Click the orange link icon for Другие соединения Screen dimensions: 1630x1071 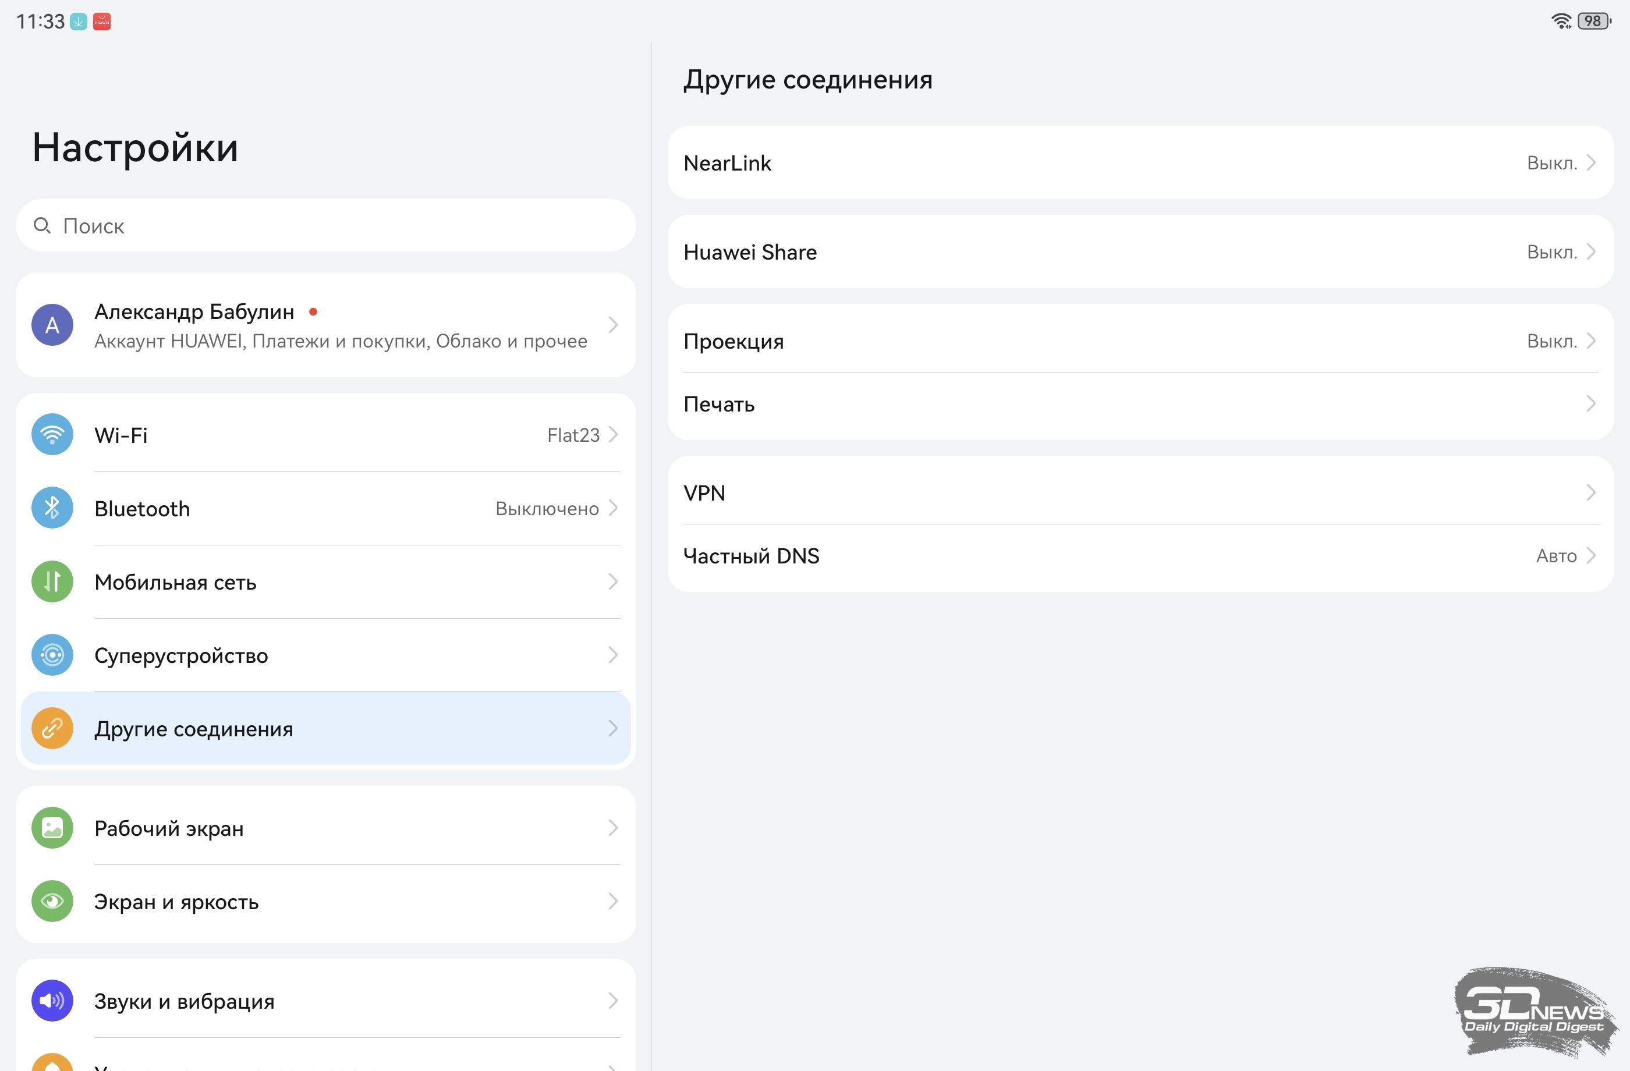[x=52, y=728]
